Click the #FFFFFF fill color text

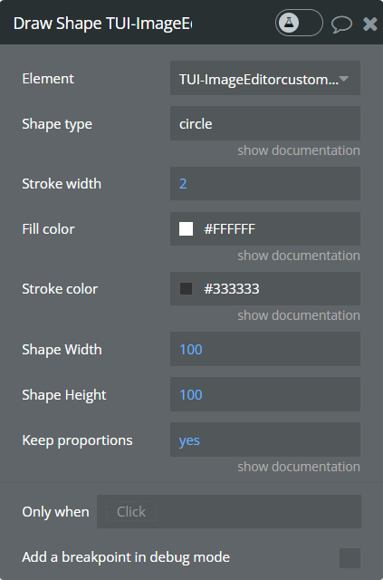click(x=230, y=229)
